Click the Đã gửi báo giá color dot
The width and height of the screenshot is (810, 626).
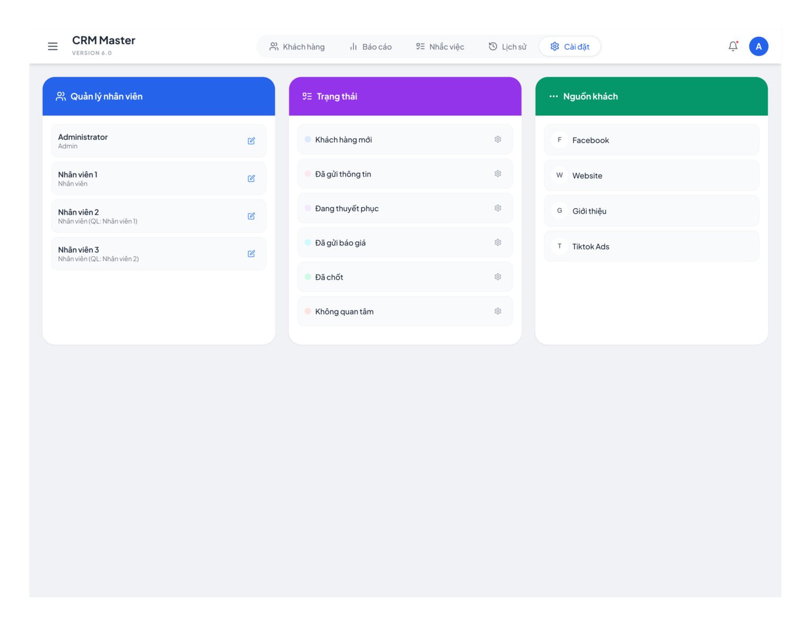tap(308, 243)
